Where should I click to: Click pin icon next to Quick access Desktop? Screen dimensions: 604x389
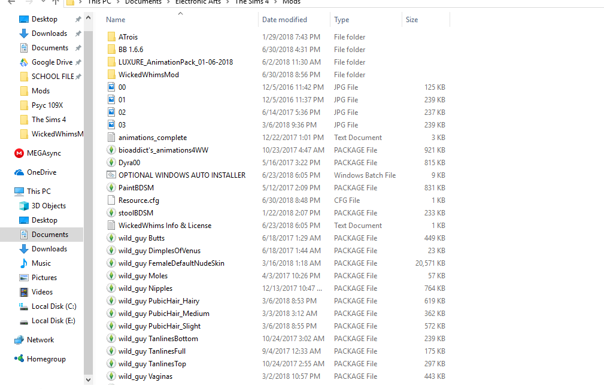coord(78,19)
